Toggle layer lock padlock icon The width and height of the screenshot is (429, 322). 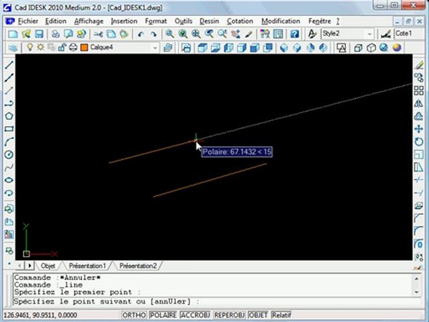tap(62, 47)
